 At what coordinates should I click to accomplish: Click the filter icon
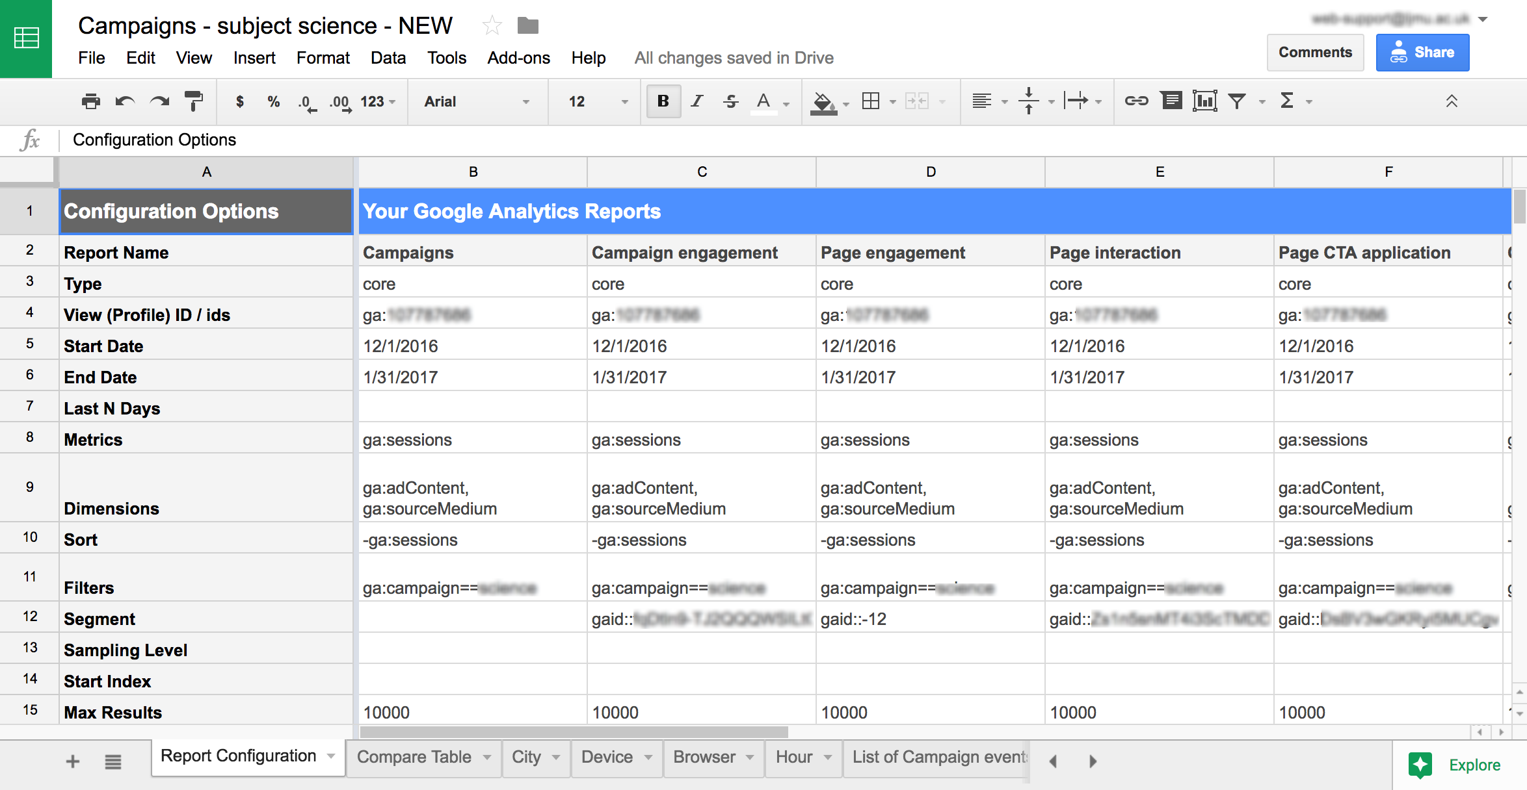point(1237,101)
